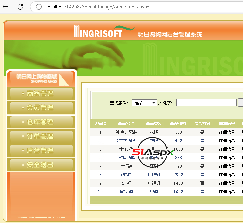Click the browser back arrow
The height and width of the screenshot is (223, 243).
6,7
